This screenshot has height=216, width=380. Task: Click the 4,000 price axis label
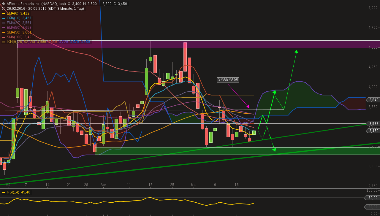[373, 87]
